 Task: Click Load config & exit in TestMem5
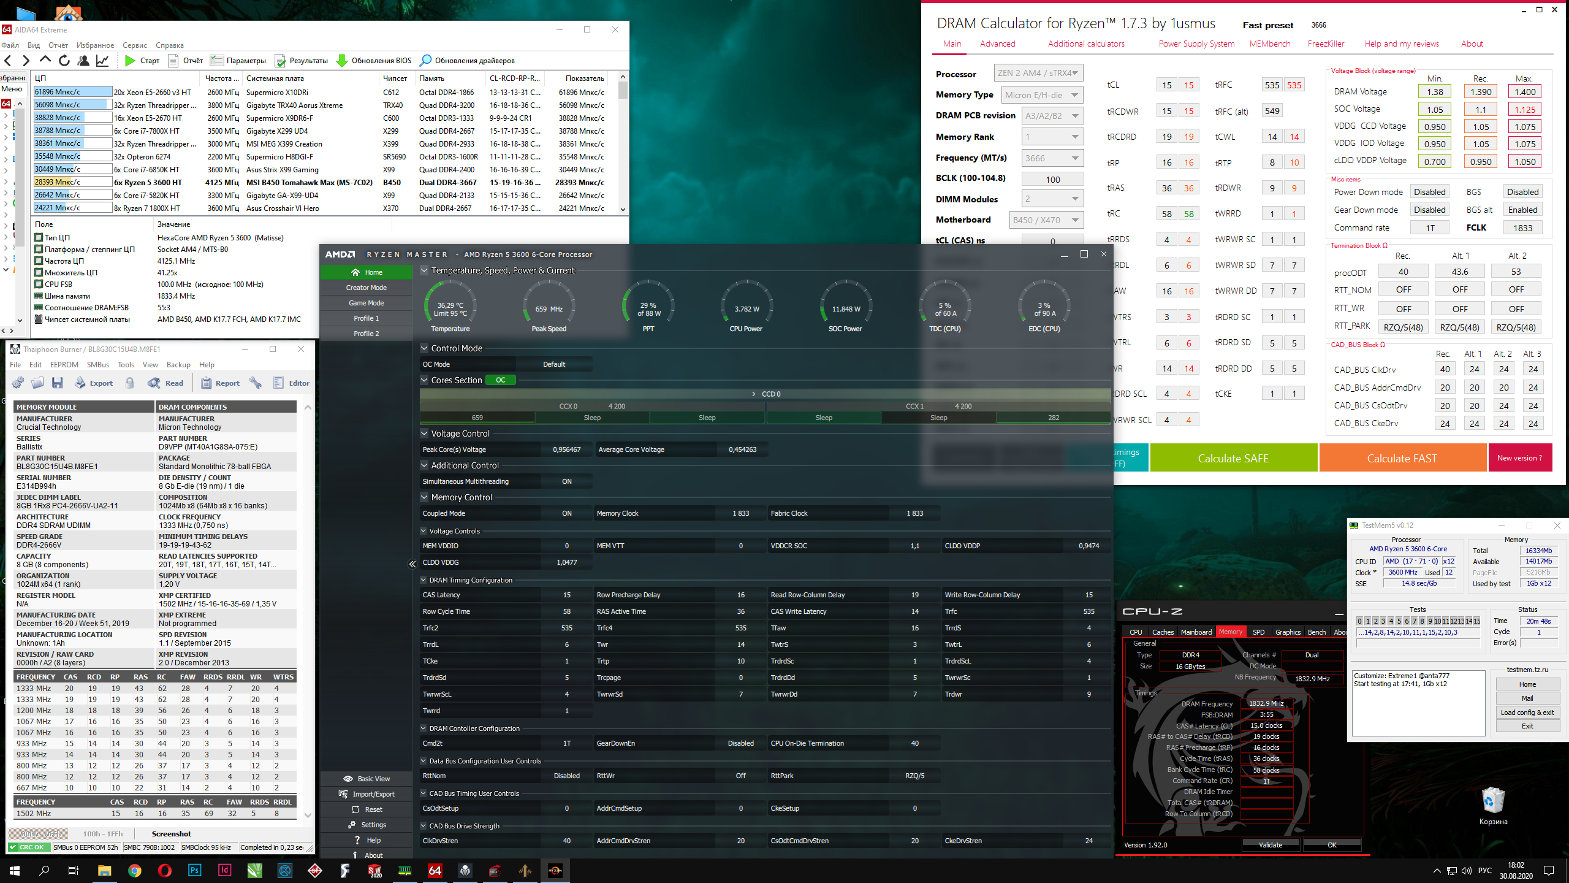1527,713
